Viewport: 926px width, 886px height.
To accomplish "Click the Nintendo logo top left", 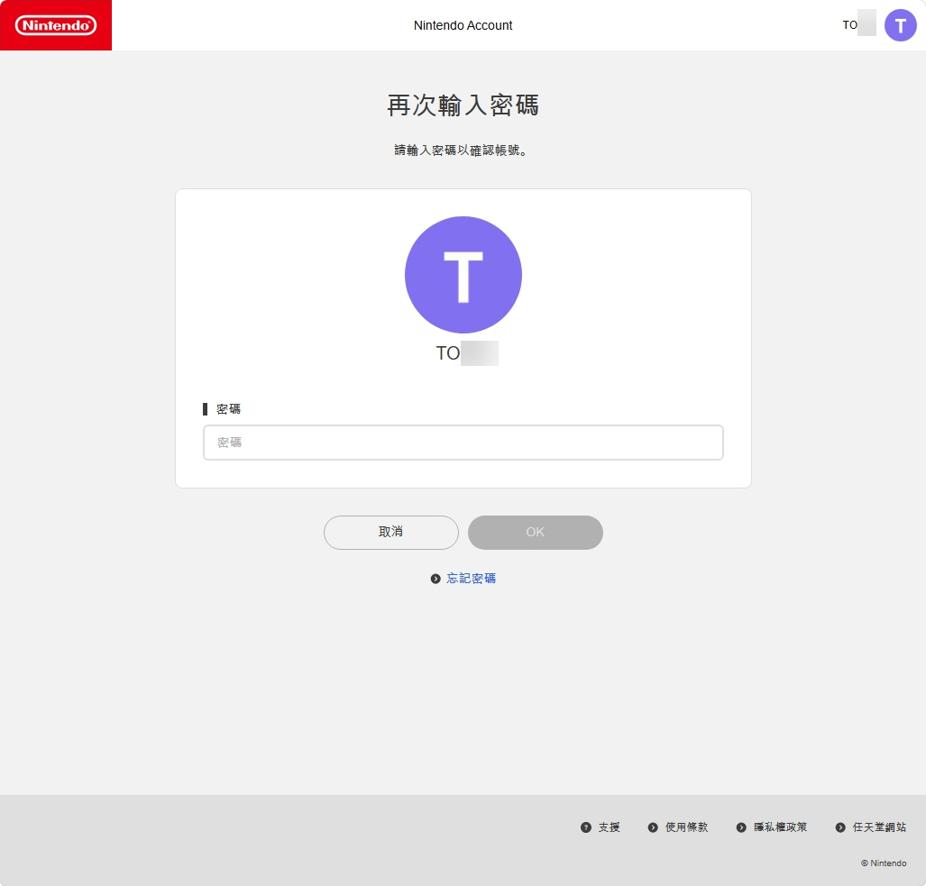I will [55, 25].
